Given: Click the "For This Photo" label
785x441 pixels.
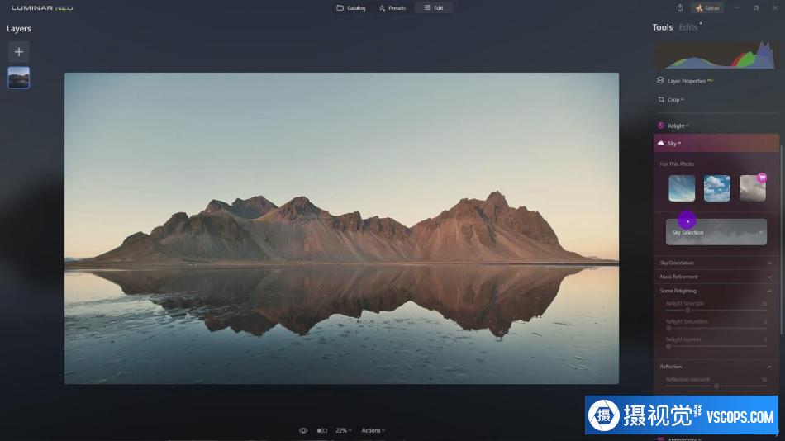Looking at the screenshot, I should pyautogui.click(x=677, y=164).
